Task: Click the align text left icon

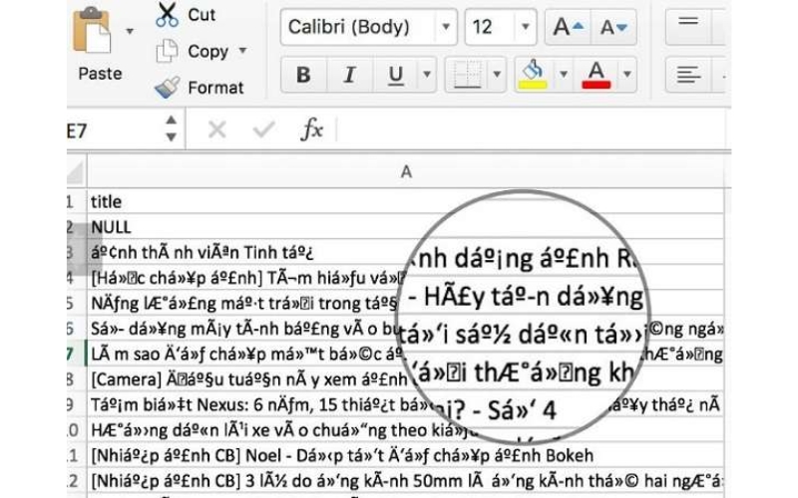Action: click(688, 75)
